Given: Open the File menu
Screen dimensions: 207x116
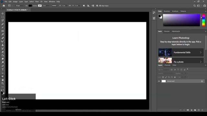Looking at the screenshot, I should click(x=6, y=2).
